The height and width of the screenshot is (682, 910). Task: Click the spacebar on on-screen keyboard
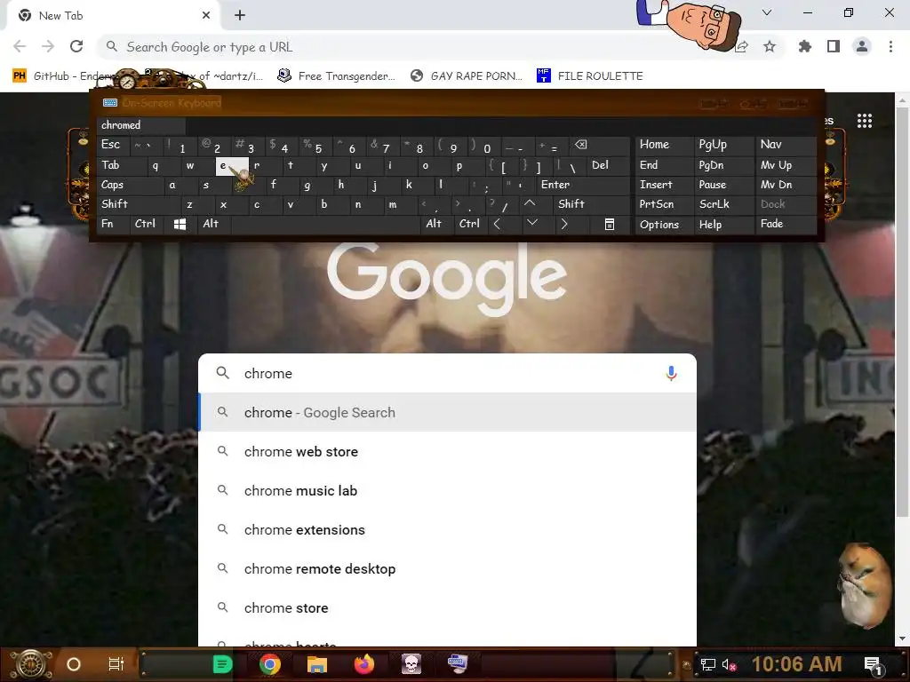coord(325,224)
